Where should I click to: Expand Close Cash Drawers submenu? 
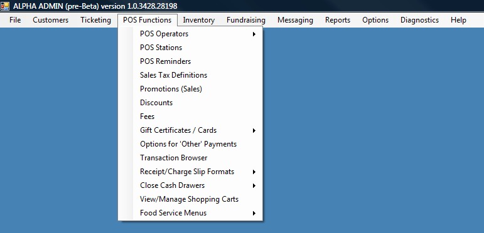click(x=190, y=185)
